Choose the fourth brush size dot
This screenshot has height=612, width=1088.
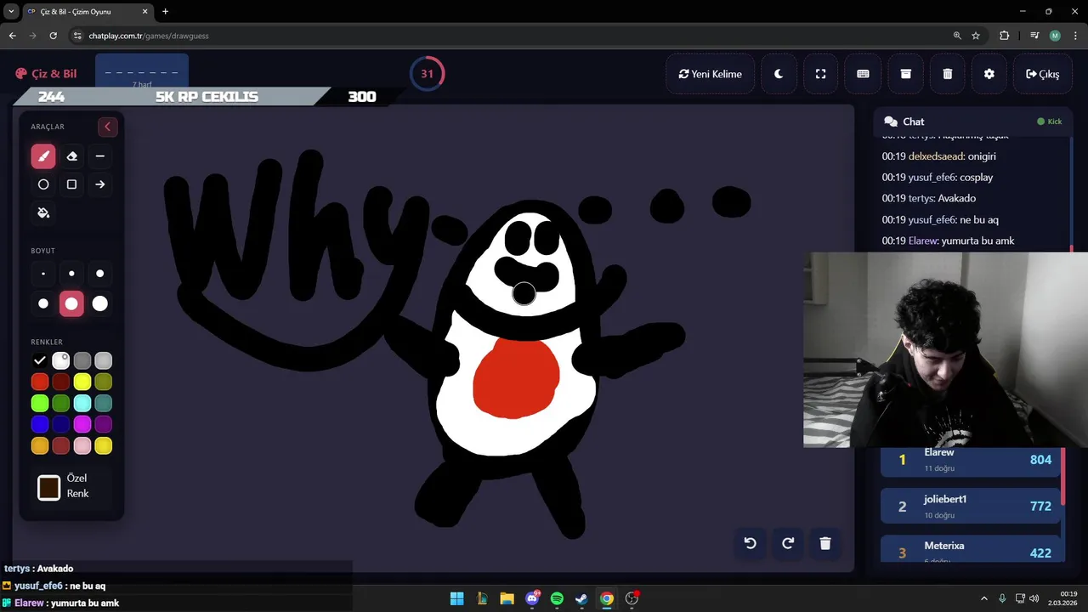pos(43,303)
